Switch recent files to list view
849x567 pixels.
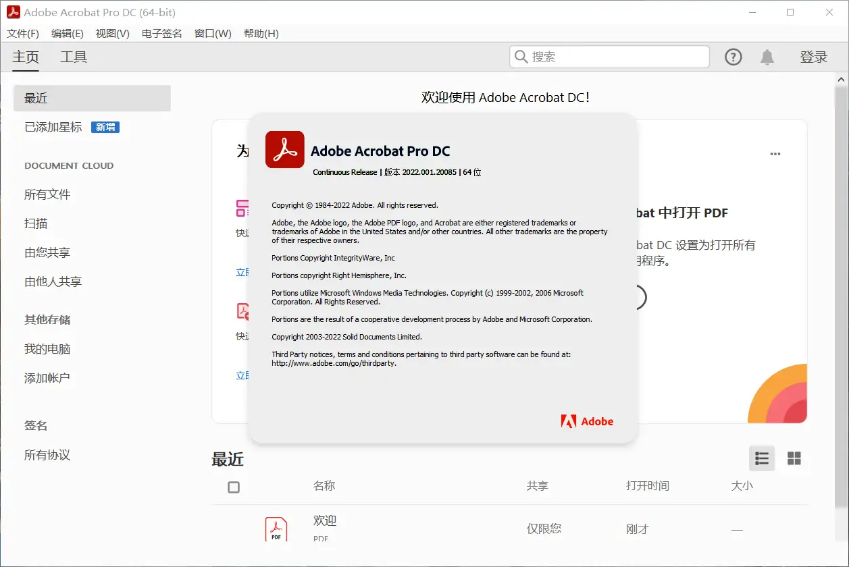click(762, 458)
